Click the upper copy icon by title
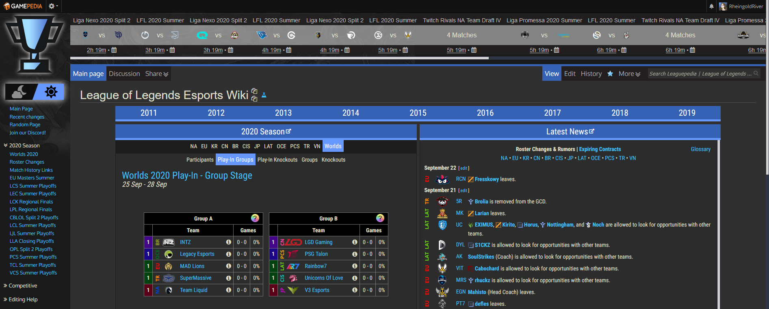Image resolution: width=769 pixels, height=309 pixels. pyautogui.click(x=254, y=91)
